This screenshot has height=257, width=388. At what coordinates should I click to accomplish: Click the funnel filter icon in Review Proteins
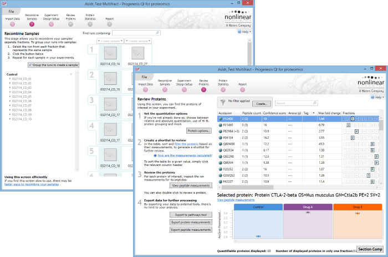223,102
